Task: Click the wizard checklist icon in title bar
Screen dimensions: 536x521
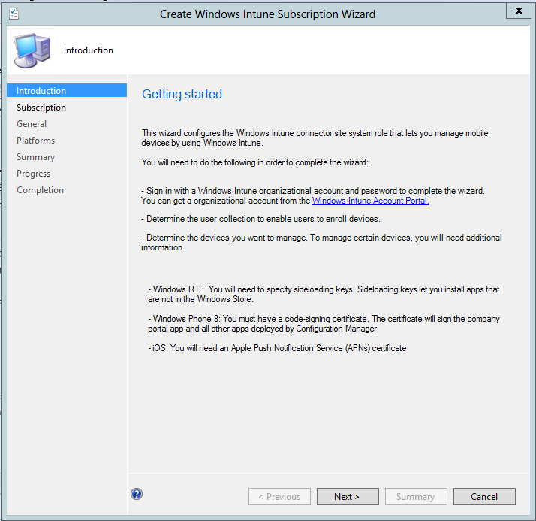Action: coord(14,14)
